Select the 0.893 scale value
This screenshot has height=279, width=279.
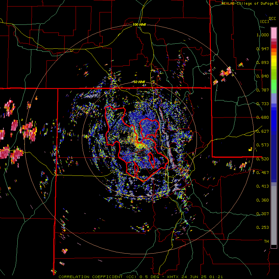click(x=263, y=62)
